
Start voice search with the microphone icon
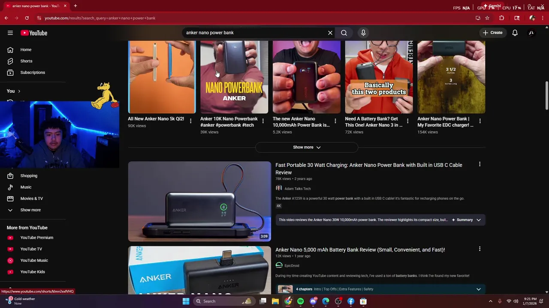pyautogui.click(x=363, y=33)
